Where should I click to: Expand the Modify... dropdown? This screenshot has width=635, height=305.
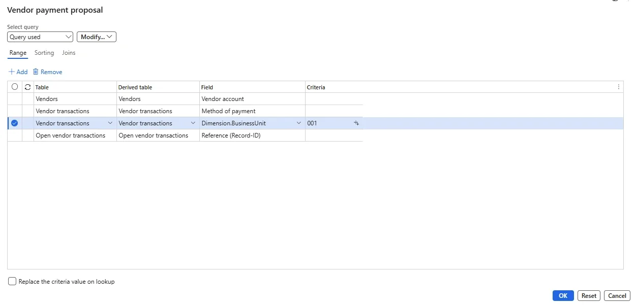click(97, 37)
